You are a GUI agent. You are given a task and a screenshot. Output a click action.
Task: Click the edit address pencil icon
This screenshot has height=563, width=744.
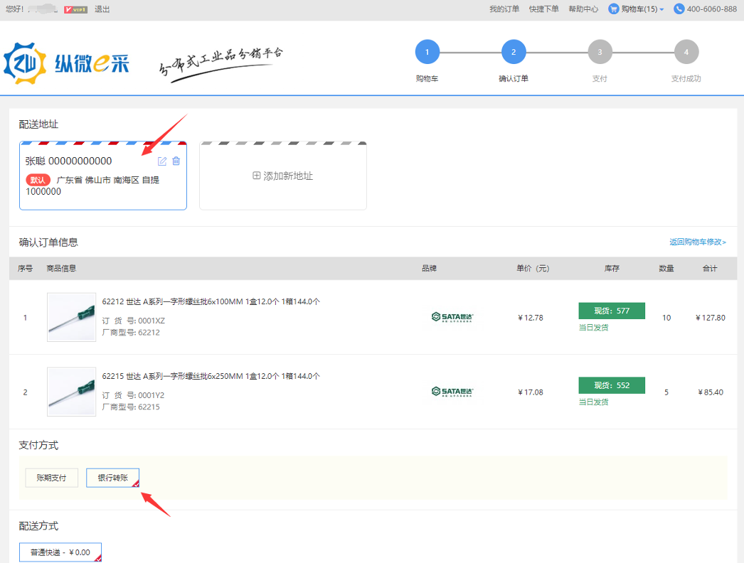coord(162,161)
